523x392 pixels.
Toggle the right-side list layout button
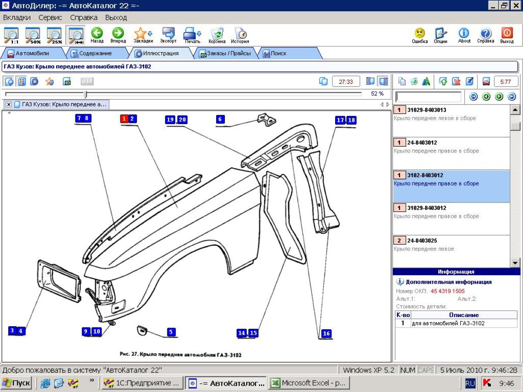click(384, 81)
